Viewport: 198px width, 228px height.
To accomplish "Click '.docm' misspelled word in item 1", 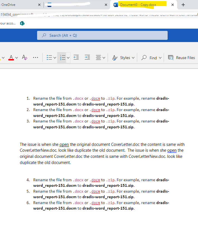I will click(95, 99).
